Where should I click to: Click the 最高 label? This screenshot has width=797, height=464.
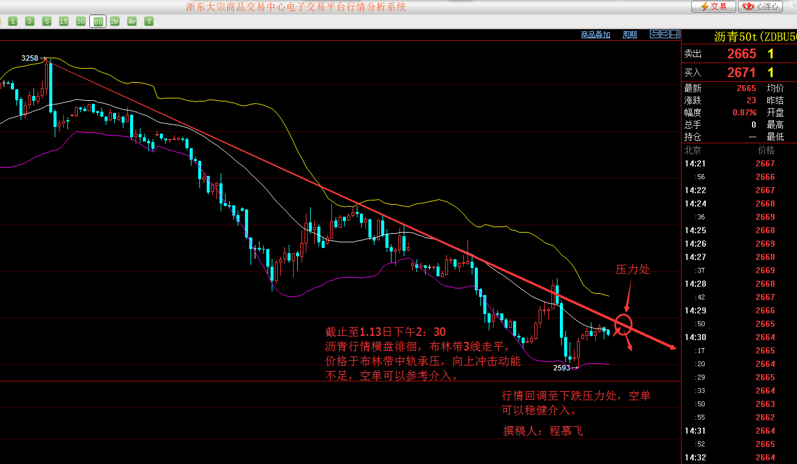[x=775, y=125]
